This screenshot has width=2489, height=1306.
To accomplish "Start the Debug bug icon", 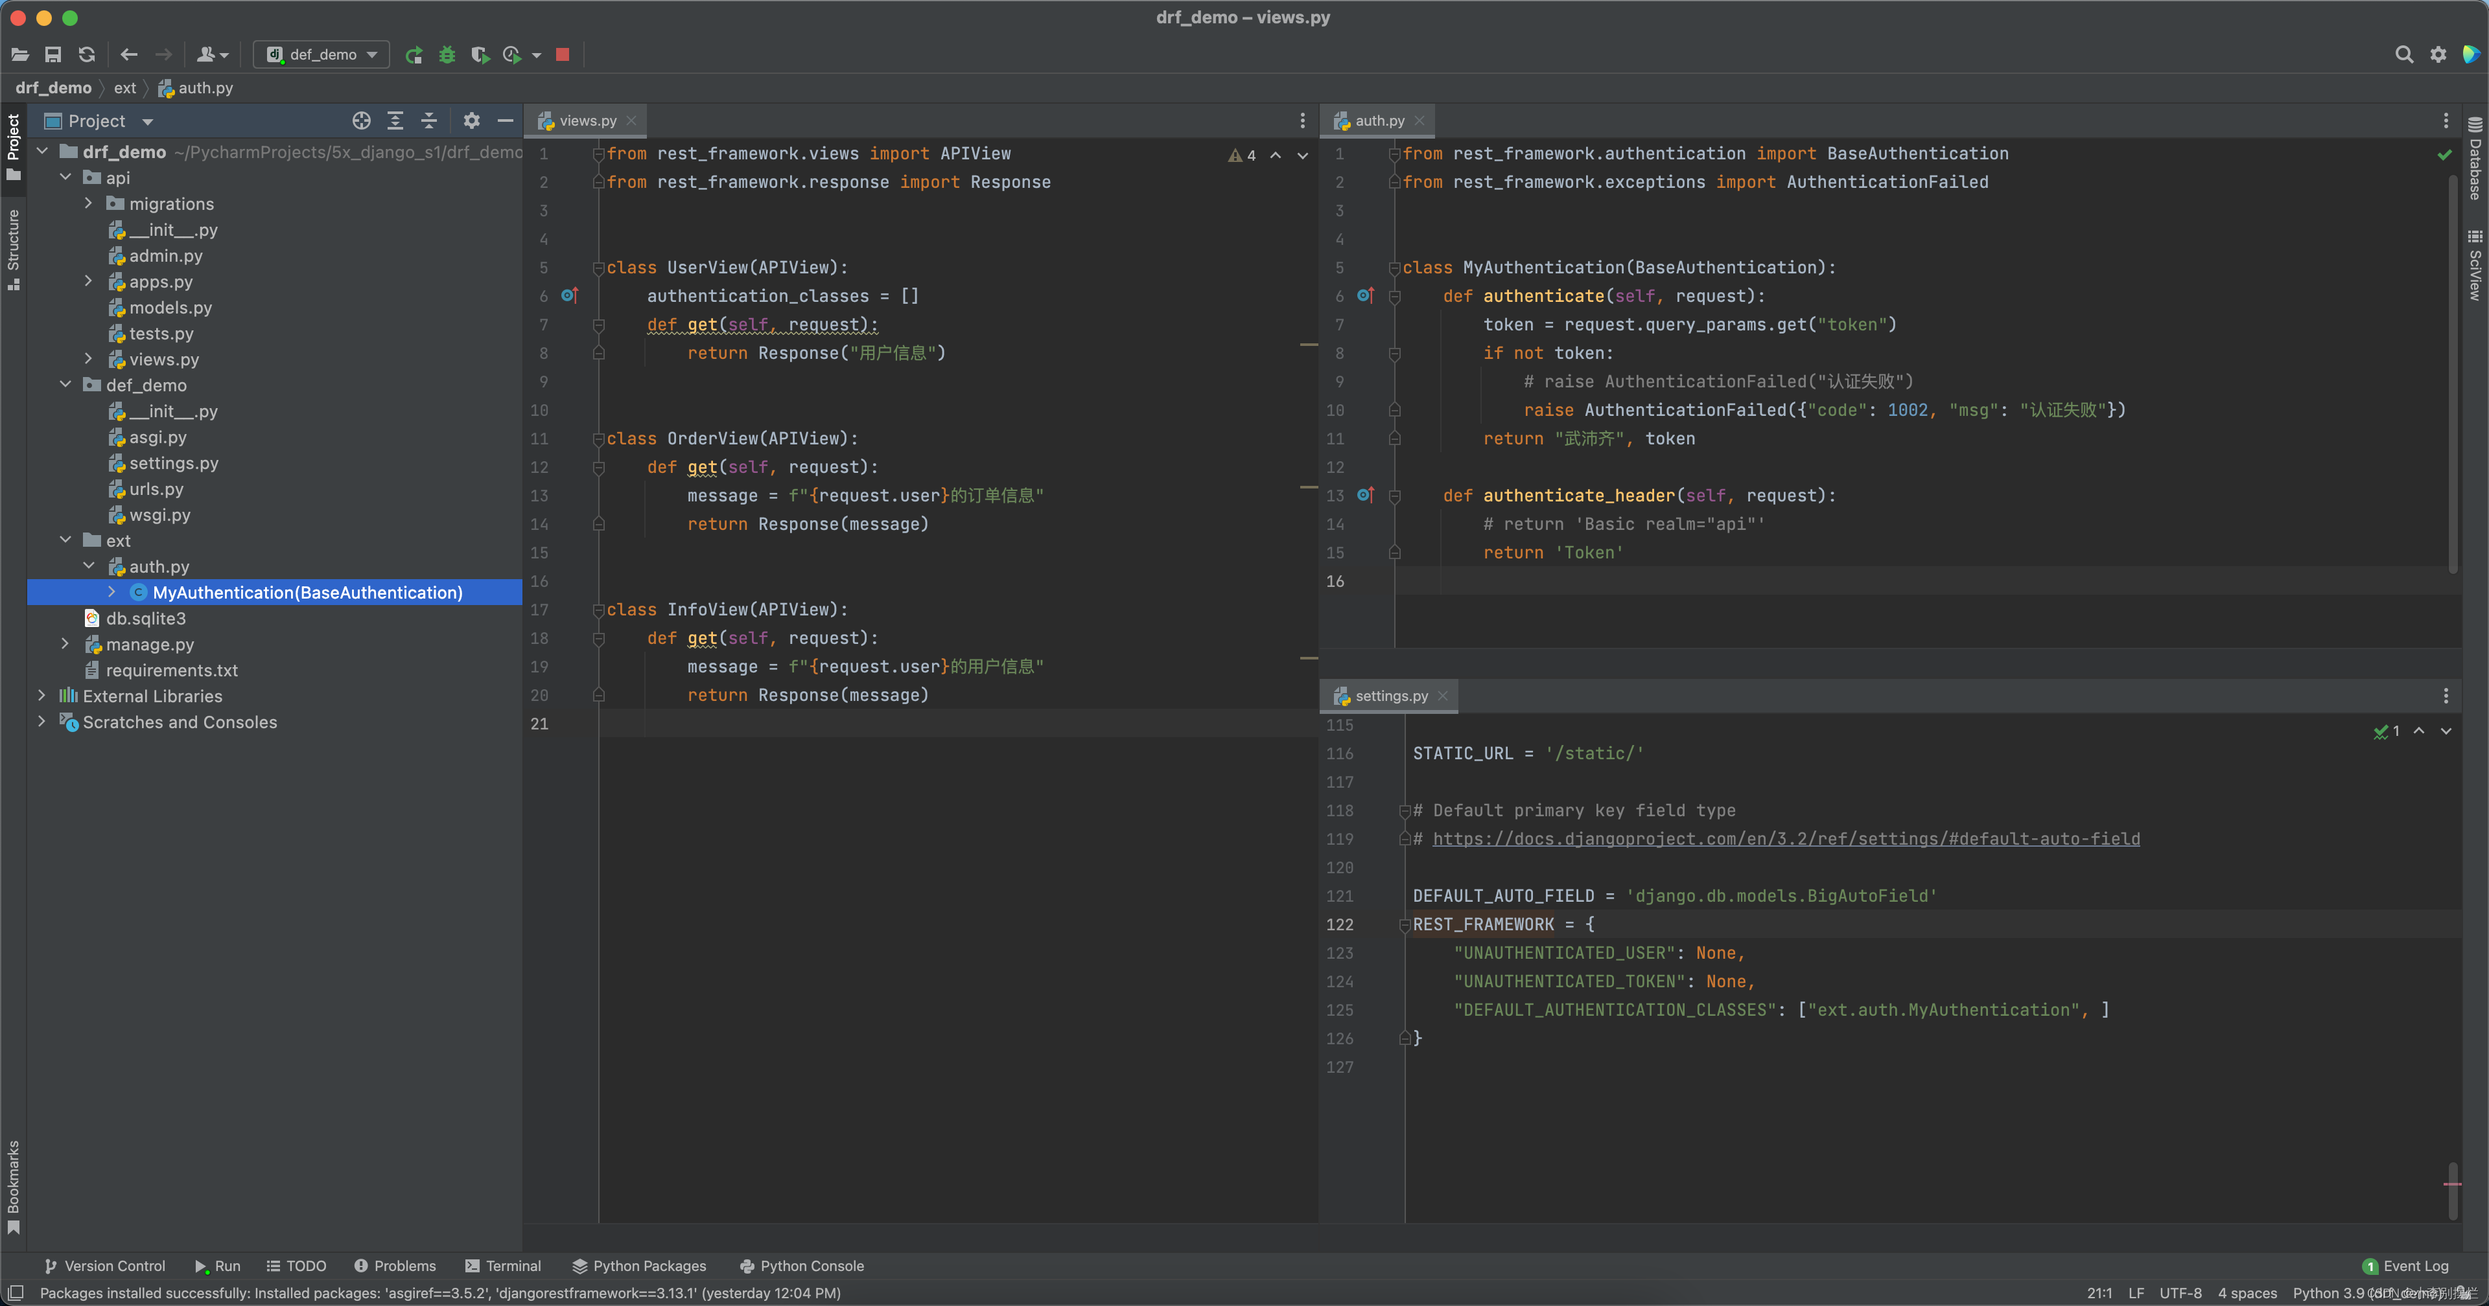I will click(x=447, y=55).
